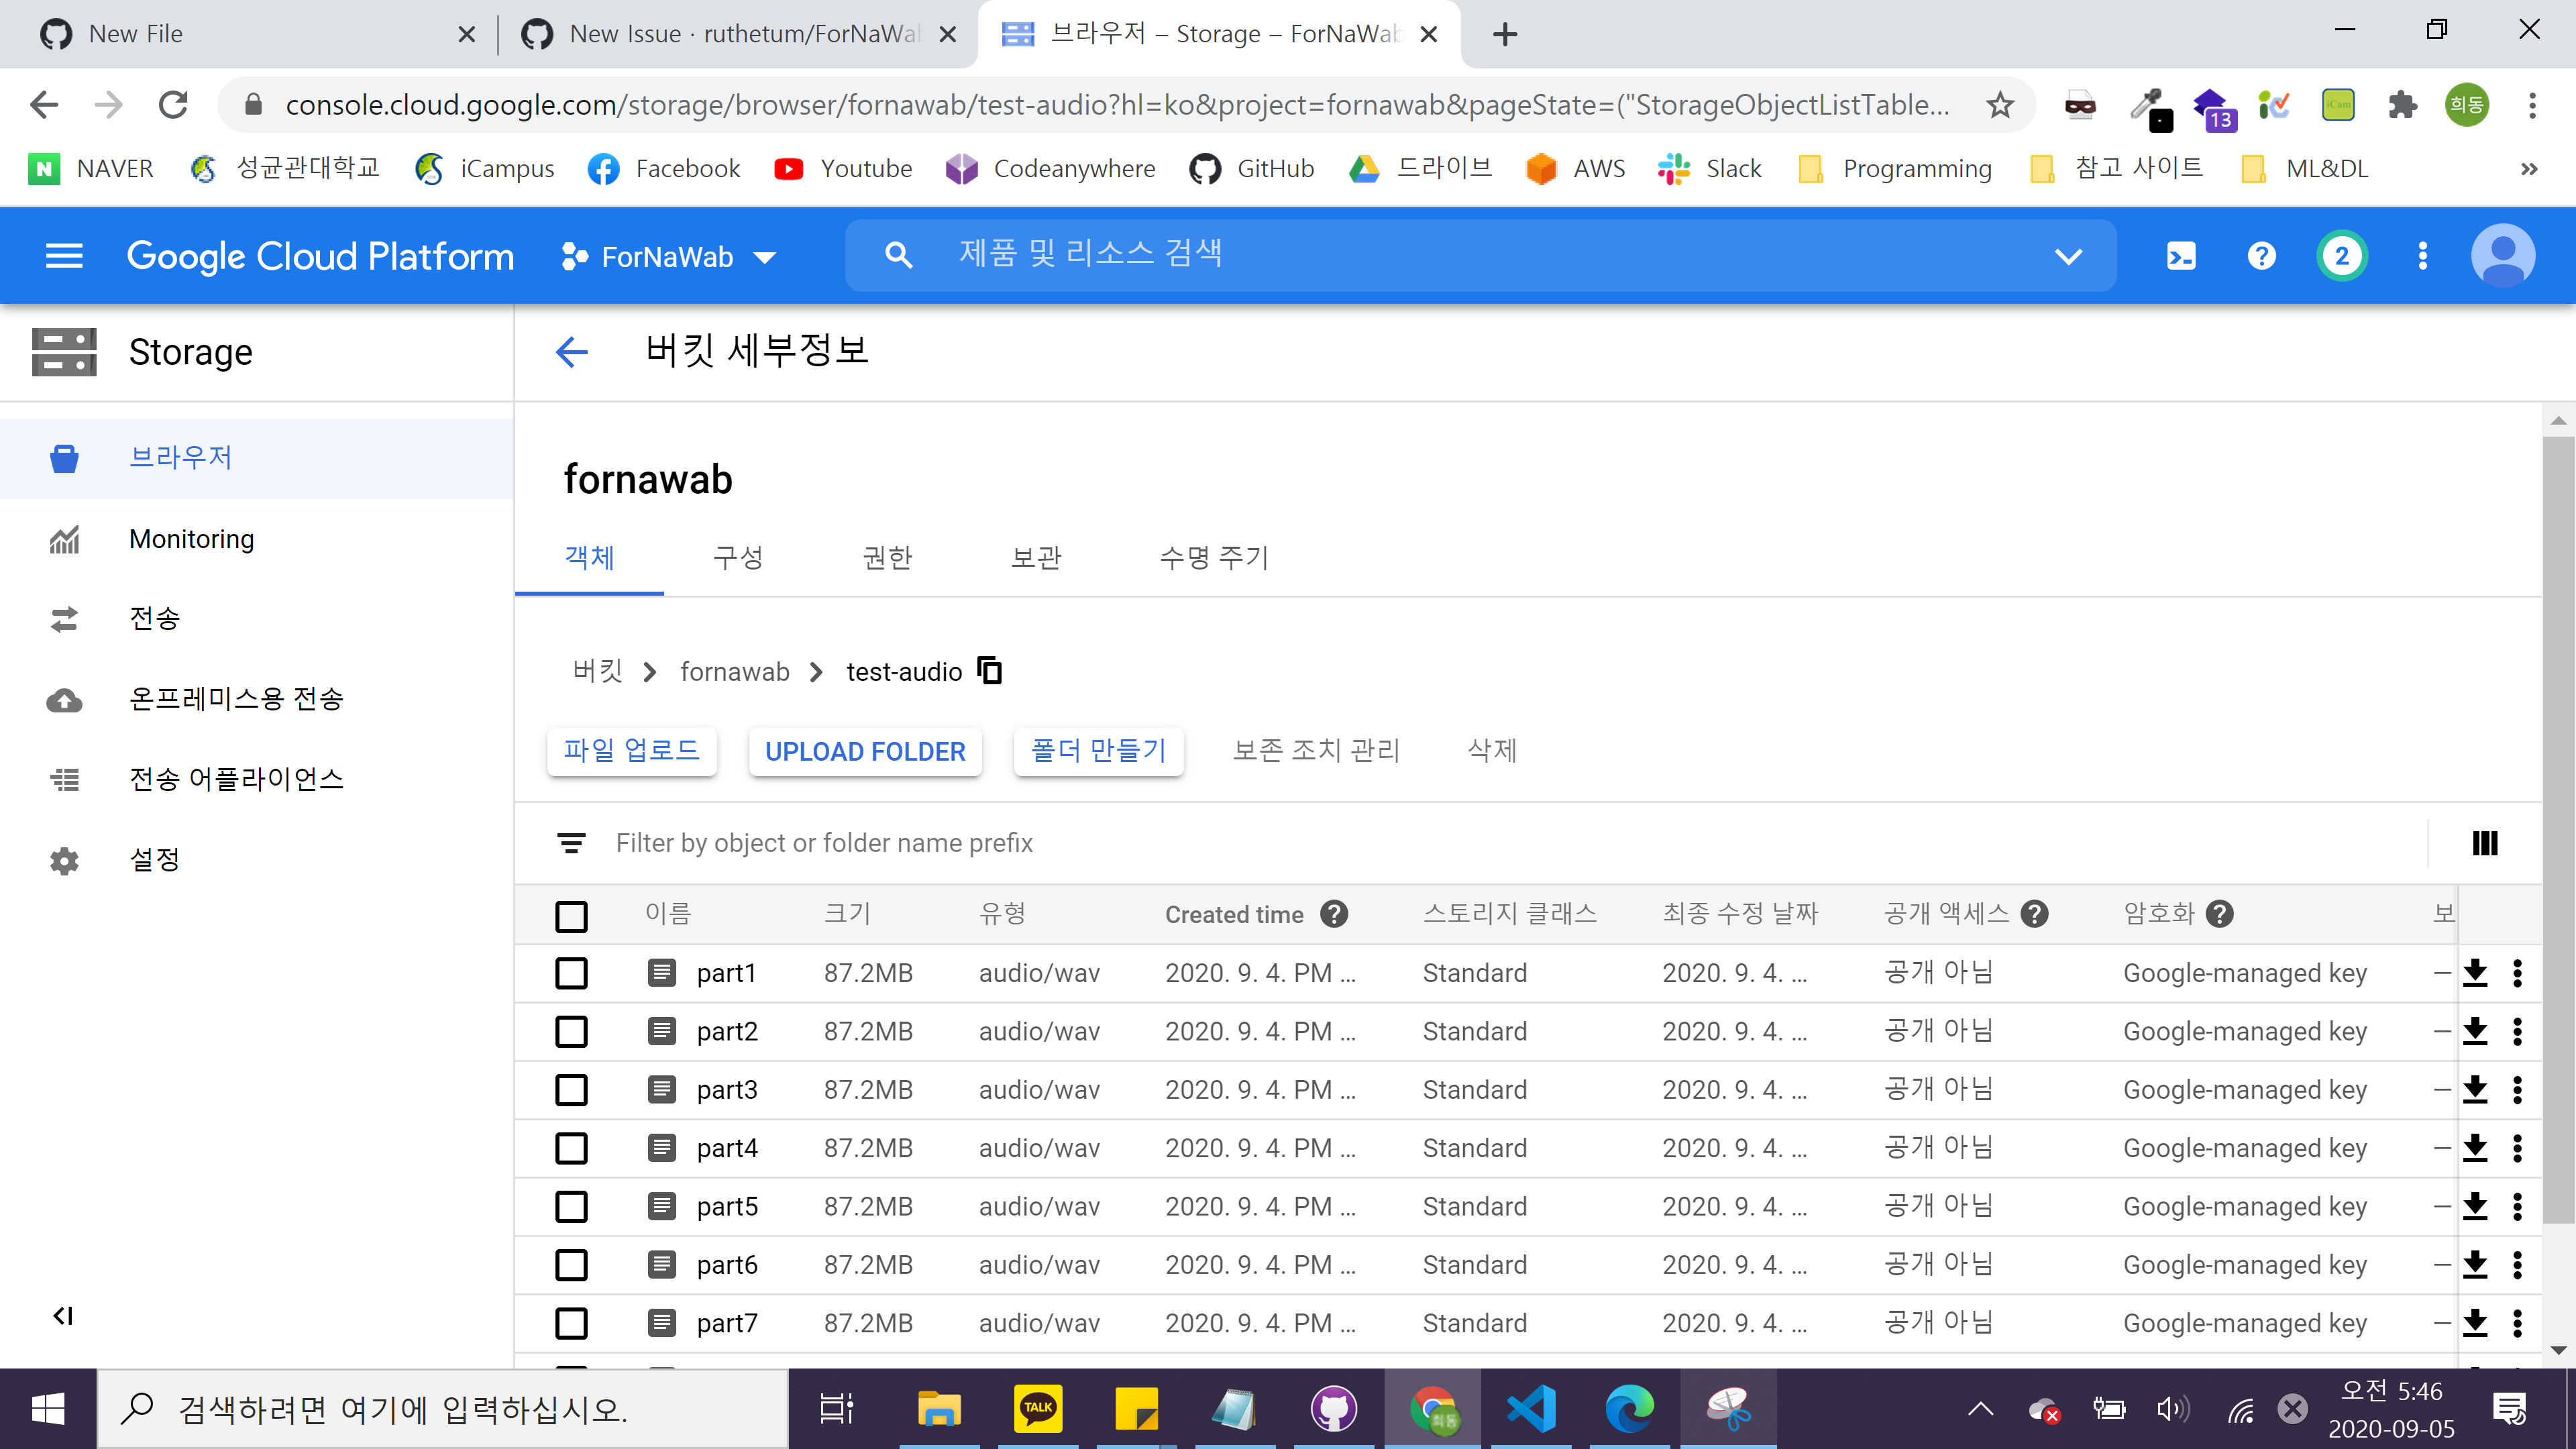The width and height of the screenshot is (2576, 1449).
Task: Switch to the 구성 tab
Action: pos(738,558)
